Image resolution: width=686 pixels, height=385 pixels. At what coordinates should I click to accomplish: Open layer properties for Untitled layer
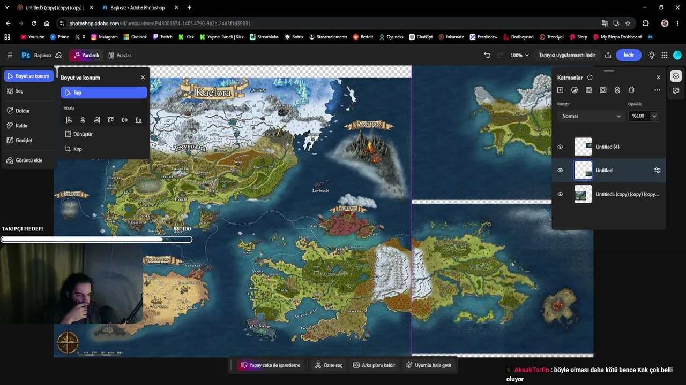(657, 171)
